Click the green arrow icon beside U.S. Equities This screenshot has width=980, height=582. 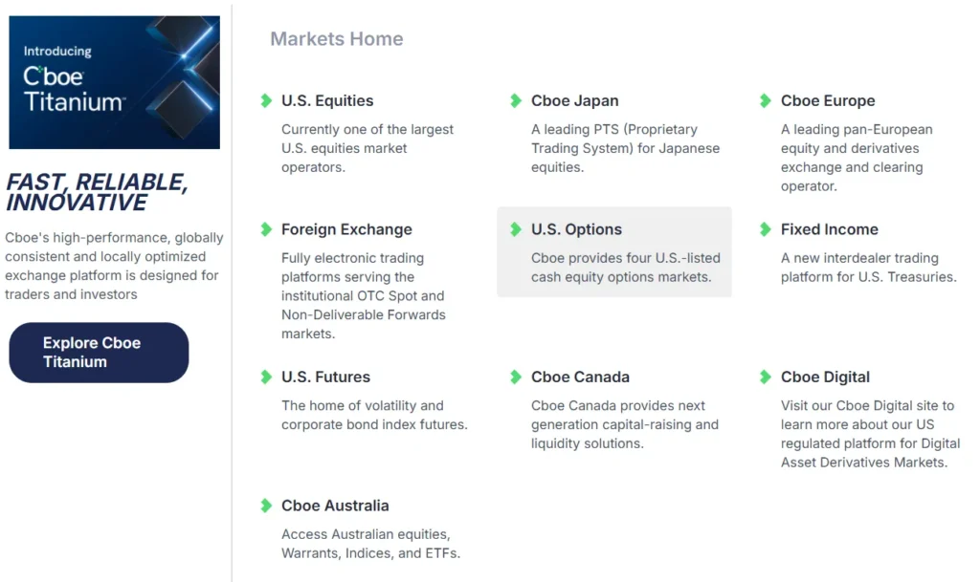pyautogui.click(x=266, y=100)
